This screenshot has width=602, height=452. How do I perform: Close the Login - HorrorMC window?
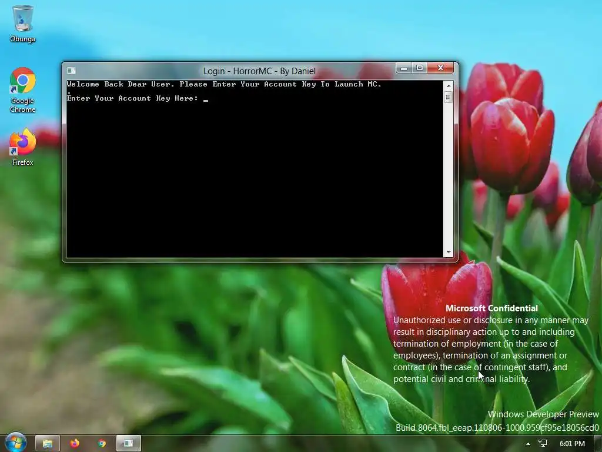click(x=440, y=68)
